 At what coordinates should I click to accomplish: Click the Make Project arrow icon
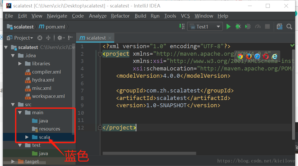(x=182, y=26)
